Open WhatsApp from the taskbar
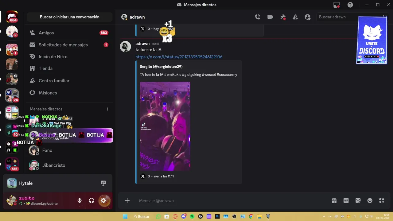The width and height of the screenshot is (393, 221). coord(158,216)
